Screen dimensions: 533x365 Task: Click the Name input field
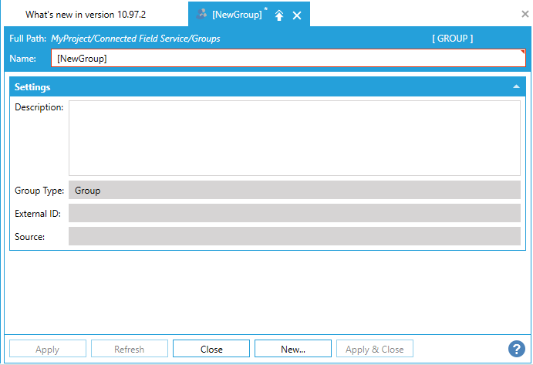(287, 59)
